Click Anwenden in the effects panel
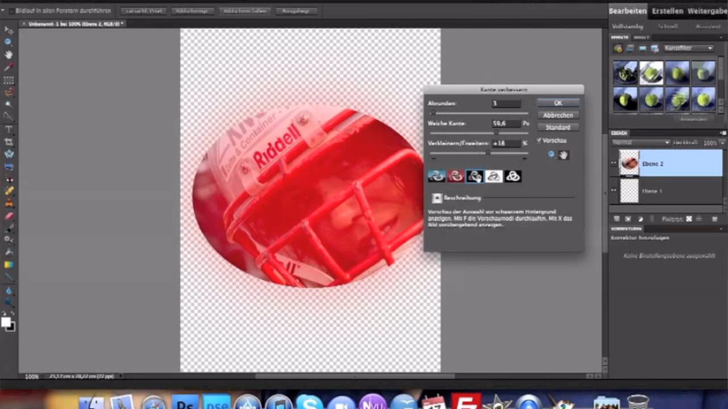This screenshot has height=409, width=728. coord(694,119)
